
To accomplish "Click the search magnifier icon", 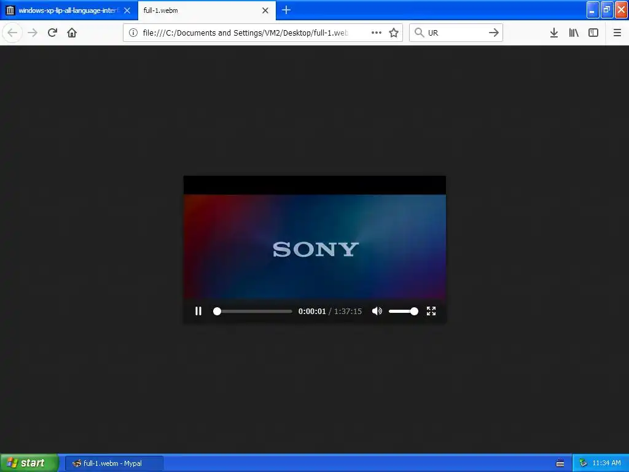I will pos(419,33).
